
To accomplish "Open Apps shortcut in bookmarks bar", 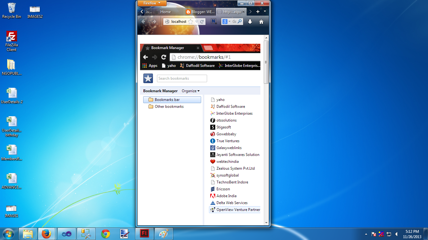I will point(150,66).
